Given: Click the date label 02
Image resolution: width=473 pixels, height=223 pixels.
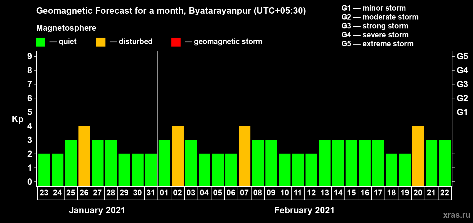Looking at the screenshot, I should 178,193.
